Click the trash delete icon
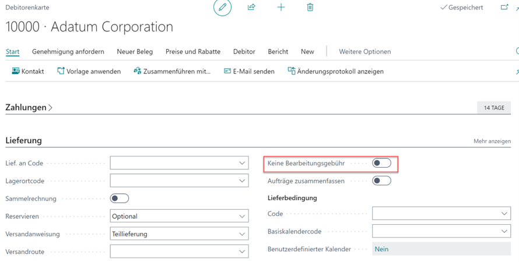519x262 pixels. pos(310,8)
